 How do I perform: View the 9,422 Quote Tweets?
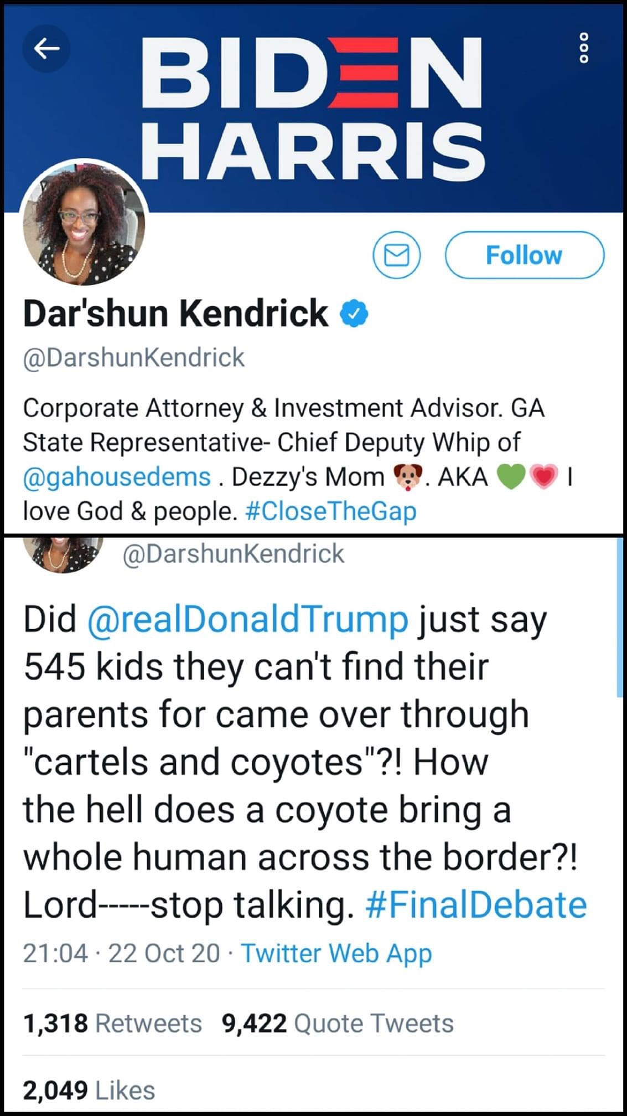pos(338,1023)
